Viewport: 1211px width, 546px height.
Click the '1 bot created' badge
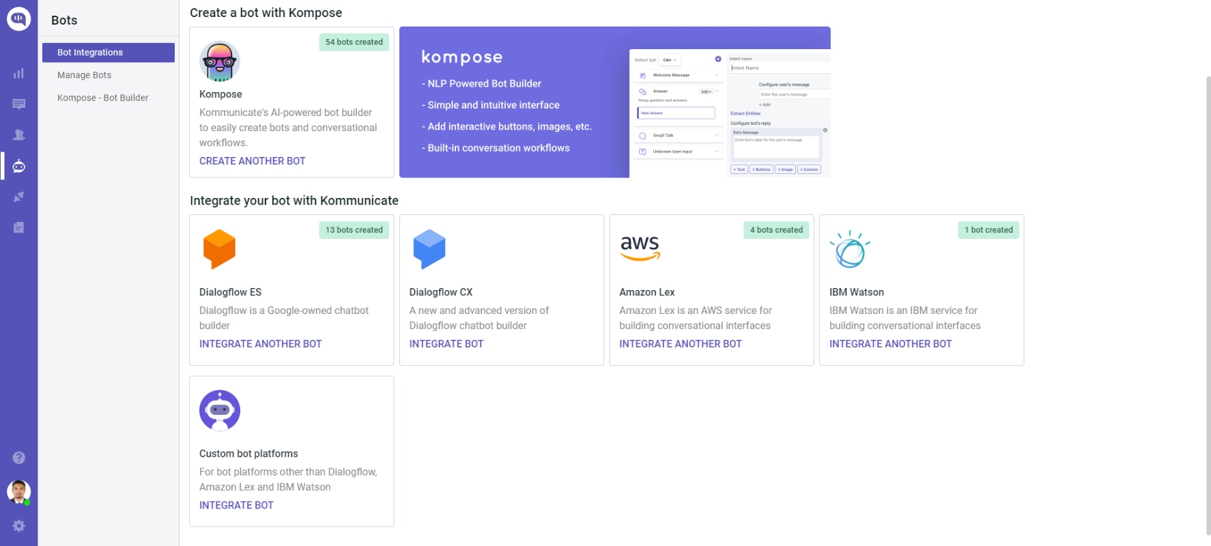(x=988, y=230)
